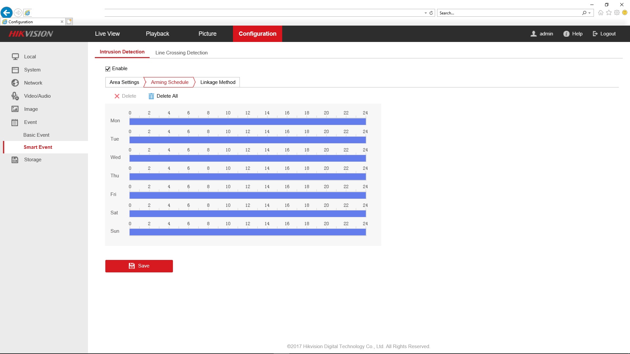630x354 pixels.
Task: Click the Storage disk icon
Action: pyautogui.click(x=15, y=160)
